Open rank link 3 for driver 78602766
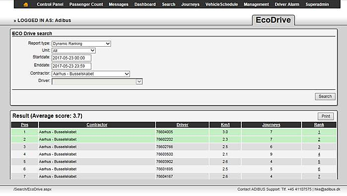 [319, 147]
